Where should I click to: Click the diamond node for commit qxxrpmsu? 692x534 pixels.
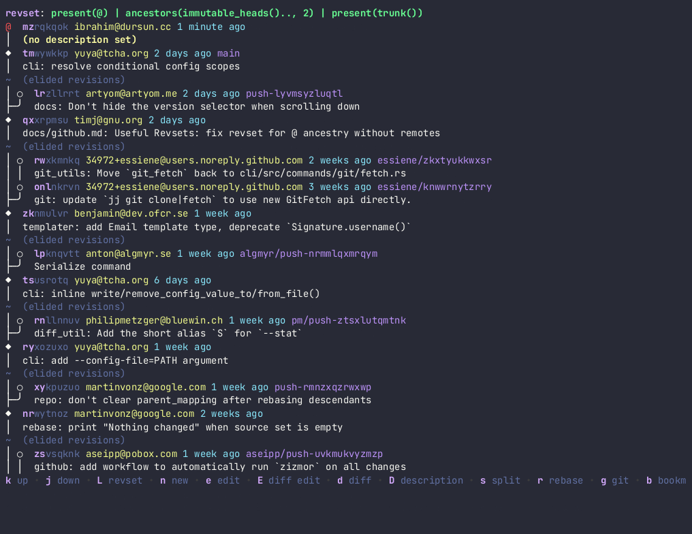pyautogui.click(x=8, y=121)
